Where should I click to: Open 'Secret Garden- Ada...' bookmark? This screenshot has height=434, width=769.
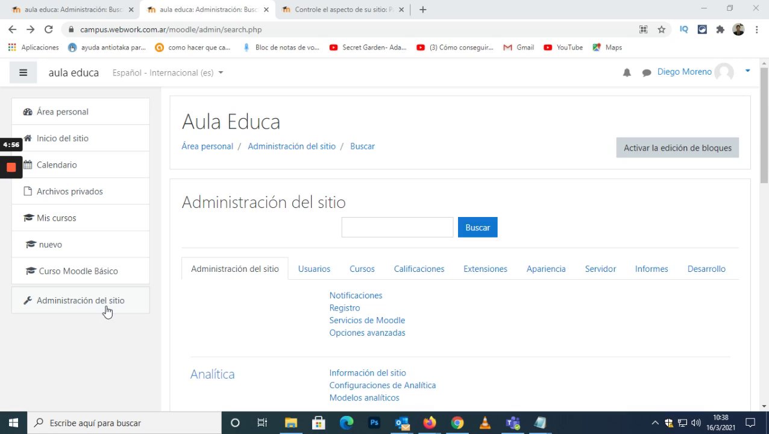[x=368, y=47]
